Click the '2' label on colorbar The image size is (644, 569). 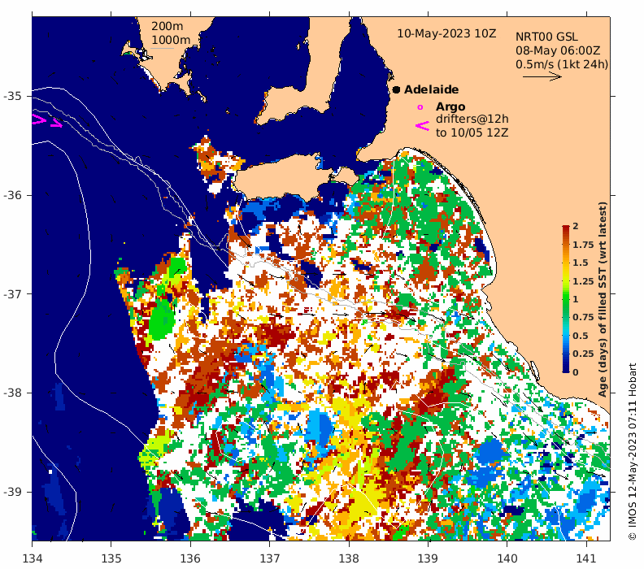click(x=576, y=226)
